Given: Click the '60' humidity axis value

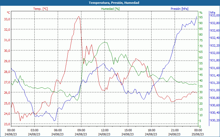Looking at the screenshot, I should pos(201,58).
